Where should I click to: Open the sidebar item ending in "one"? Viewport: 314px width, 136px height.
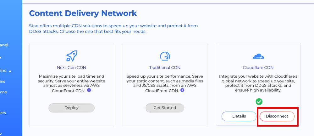point(3,92)
